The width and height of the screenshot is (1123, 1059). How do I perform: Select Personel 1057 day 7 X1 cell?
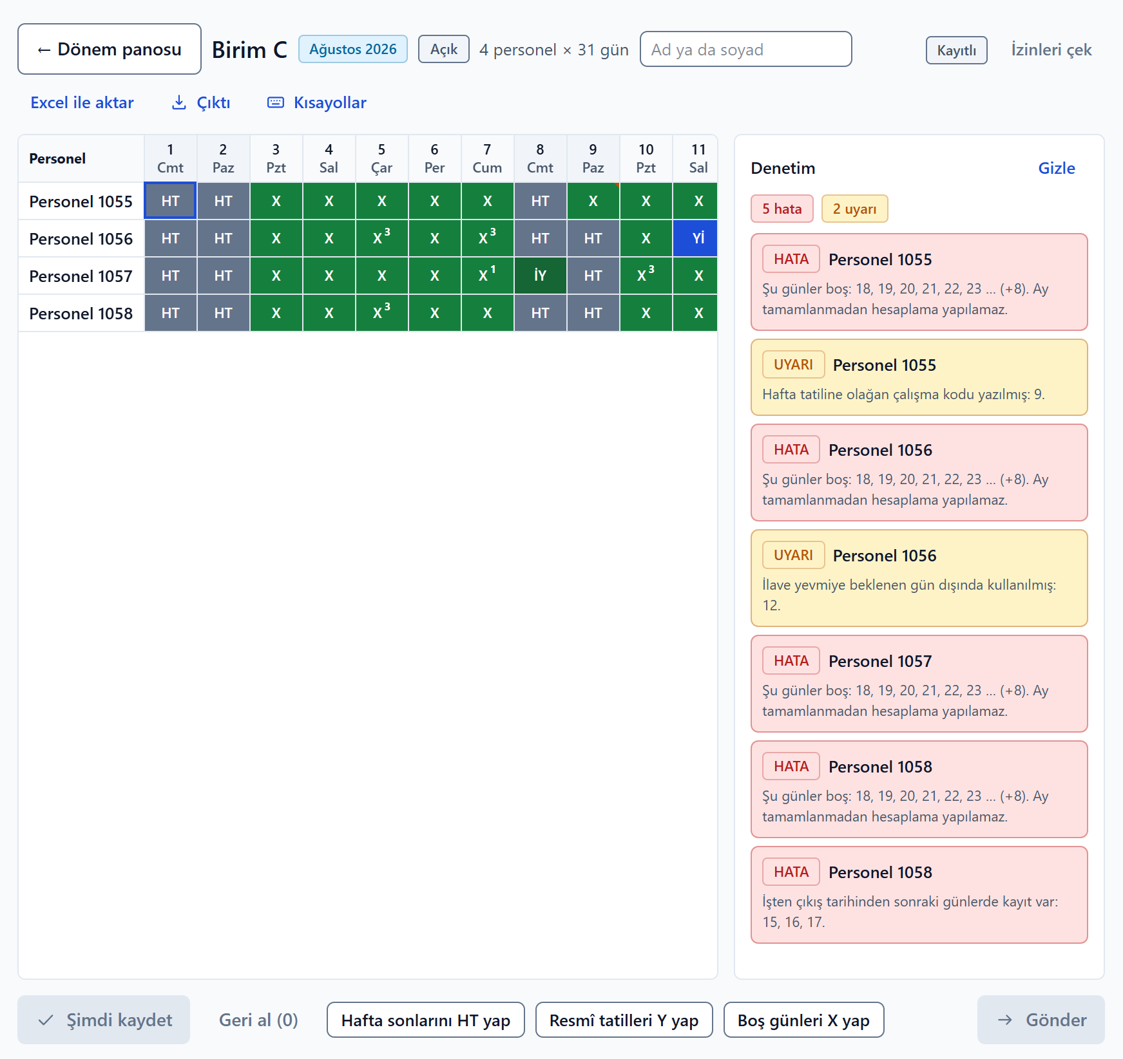coord(488,276)
